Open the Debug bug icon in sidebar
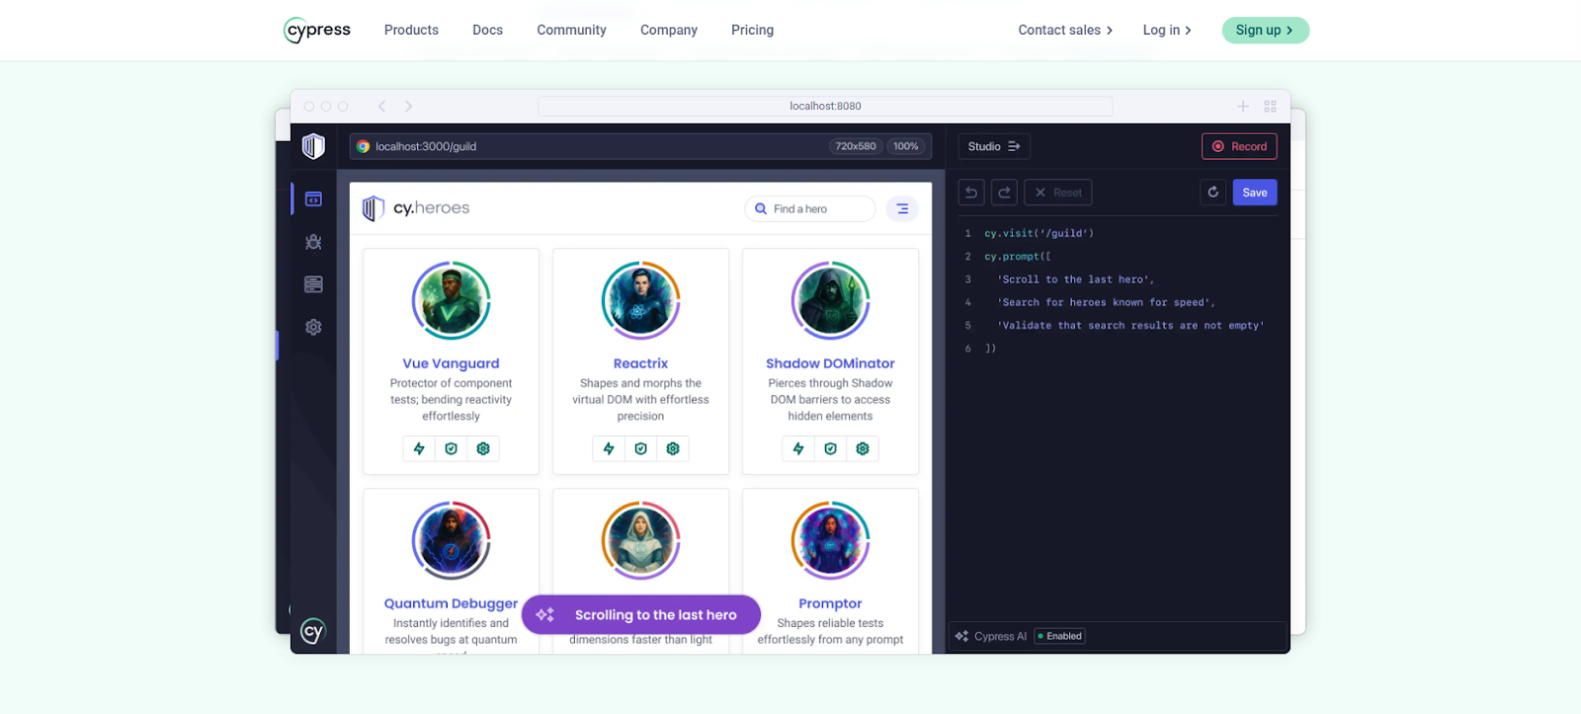Screen dimensions: 1581x714 (x=313, y=242)
